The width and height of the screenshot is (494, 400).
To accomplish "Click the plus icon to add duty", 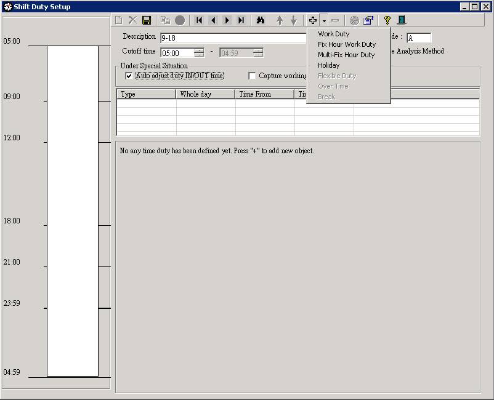I will point(313,20).
